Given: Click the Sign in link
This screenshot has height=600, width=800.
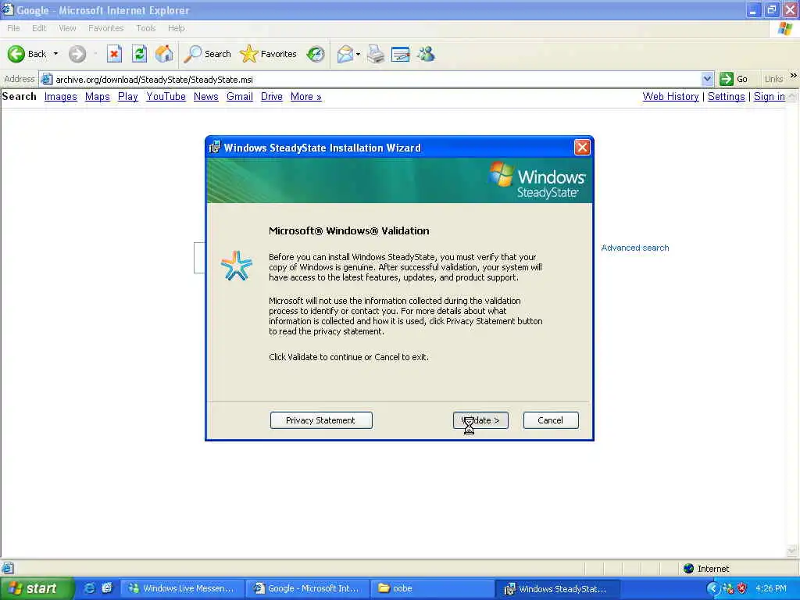Looking at the screenshot, I should coord(770,96).
